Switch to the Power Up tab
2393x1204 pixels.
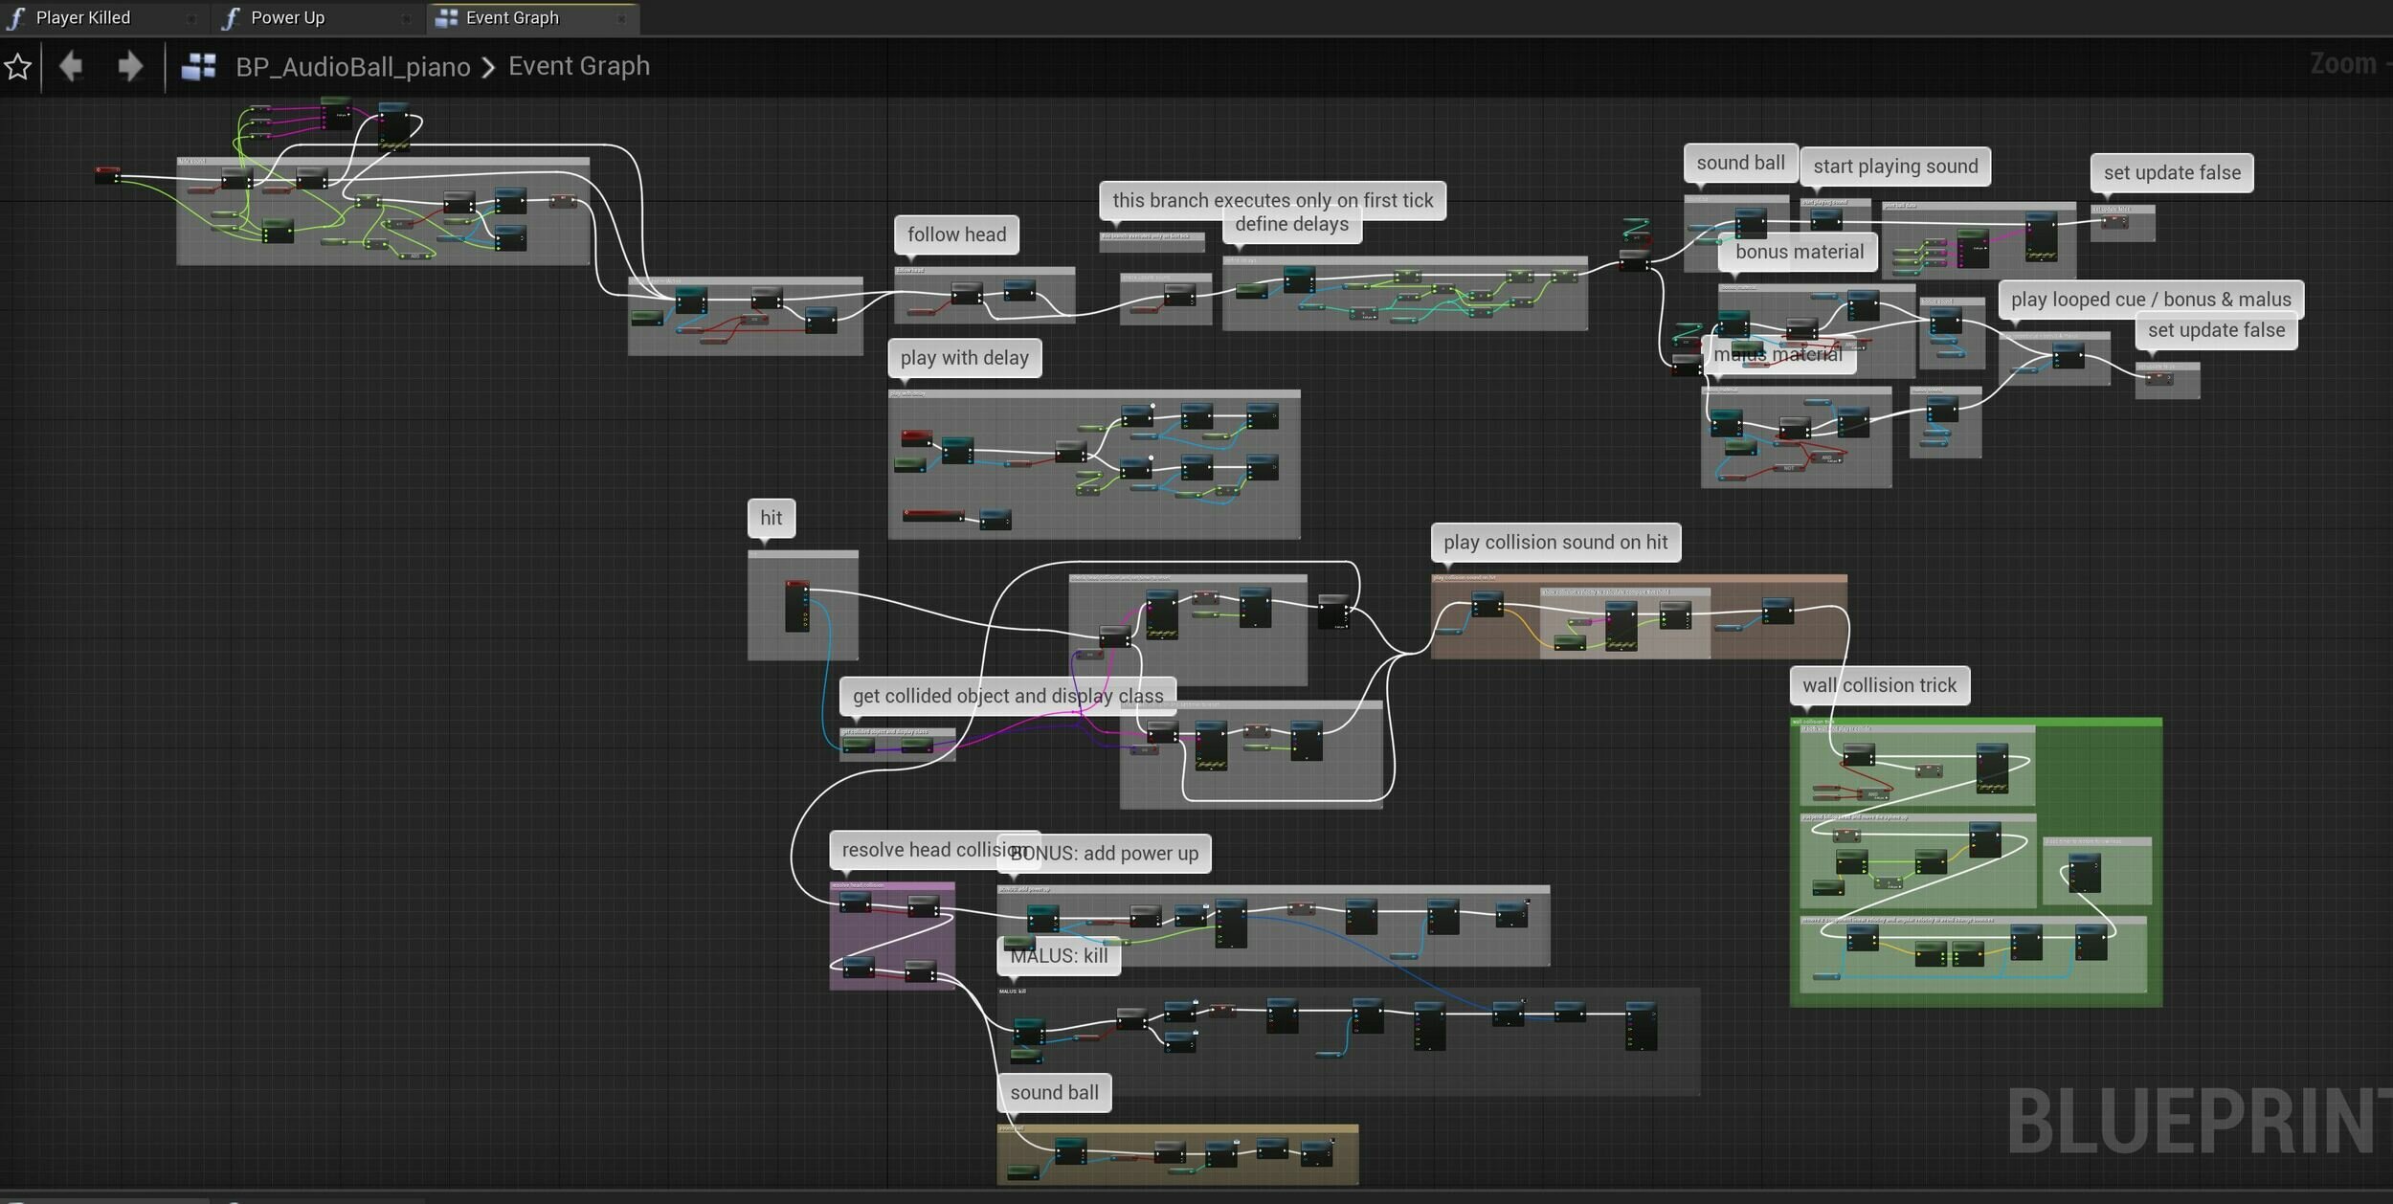point(287,17)
